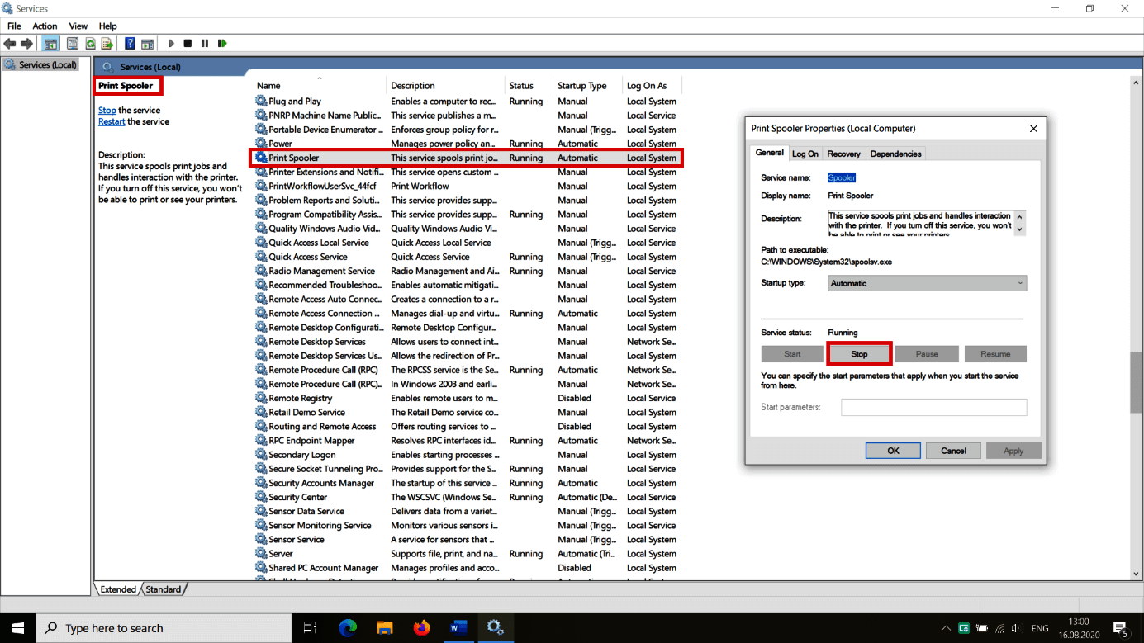Start the service with the toolbar play icon
This screenshot has width=1144, height=643.
click(x=170, y=43)
